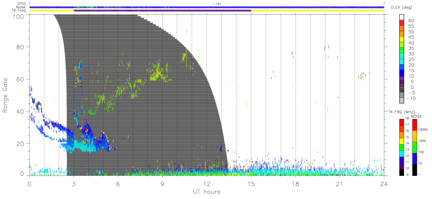Click NOISE legend label 1000
Viewport: 432px width, 199px height.
coord(423,141)
